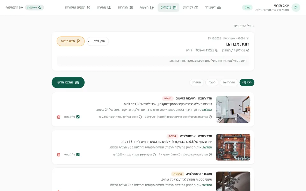The height and width of the screenshot is (191, 306).
Task: Click the clipboard icon beside ביקורים
Action: (x=175, y=7)
